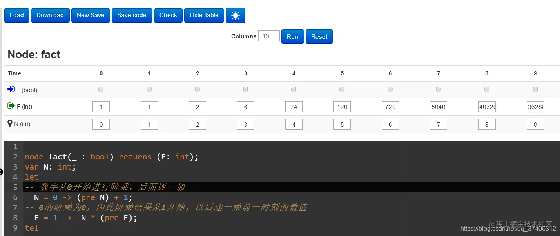
Task: Run the fact node simulation
Action: coord(292,36)
